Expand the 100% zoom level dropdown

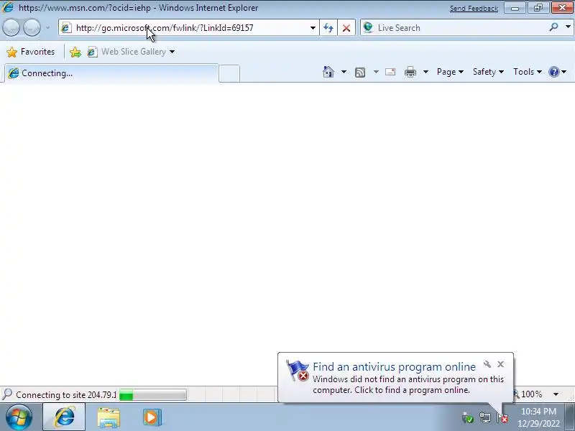click(556, 394)
